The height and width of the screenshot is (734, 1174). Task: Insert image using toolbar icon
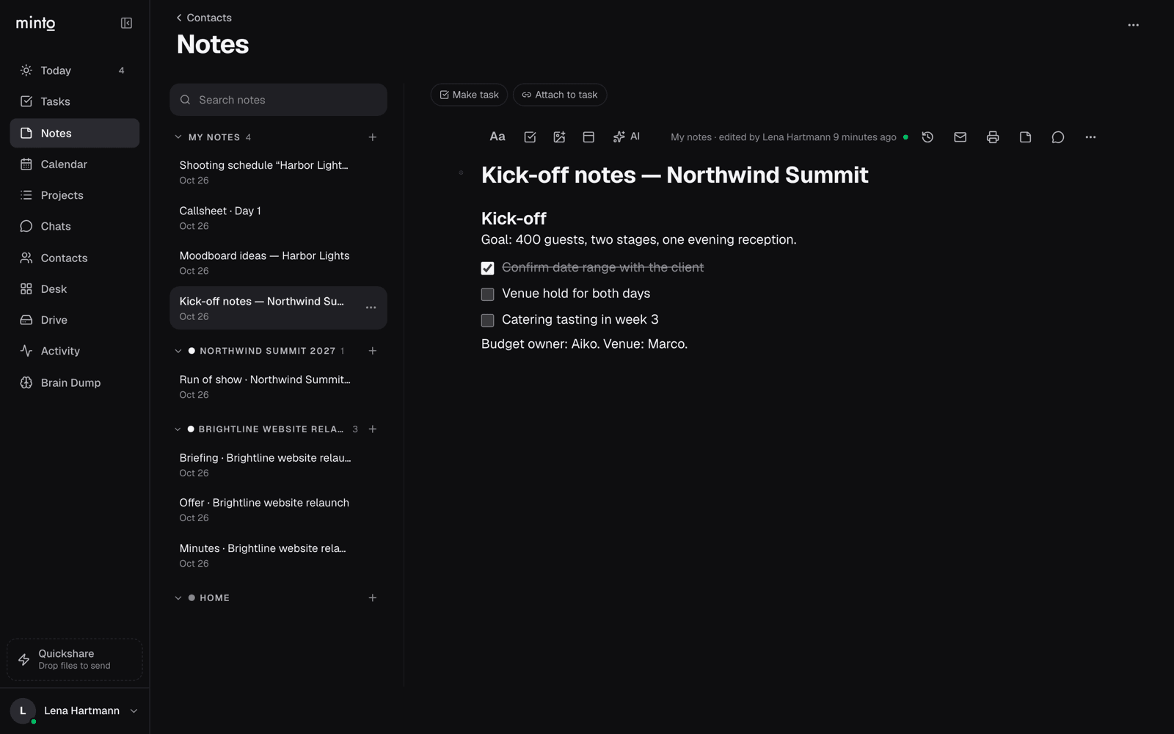[559, 137]
